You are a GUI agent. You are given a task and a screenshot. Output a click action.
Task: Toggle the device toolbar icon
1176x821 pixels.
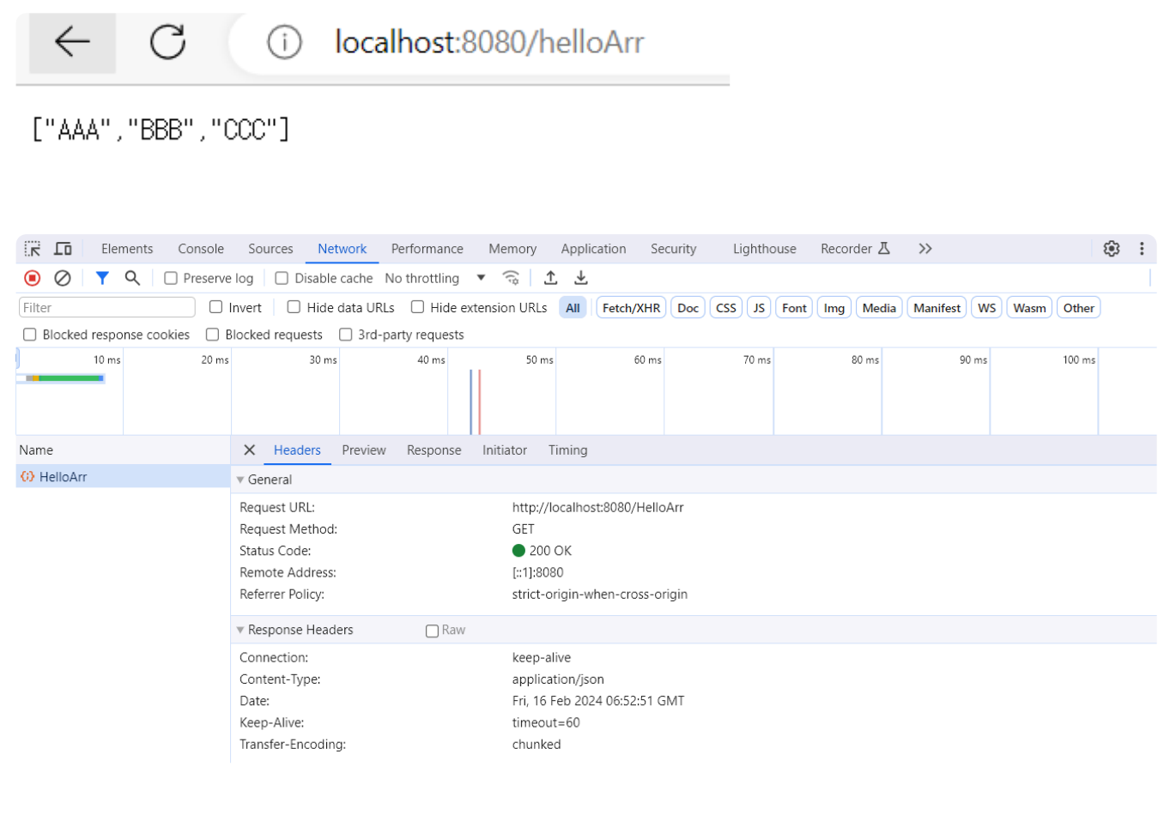click(x=63, y=249)
